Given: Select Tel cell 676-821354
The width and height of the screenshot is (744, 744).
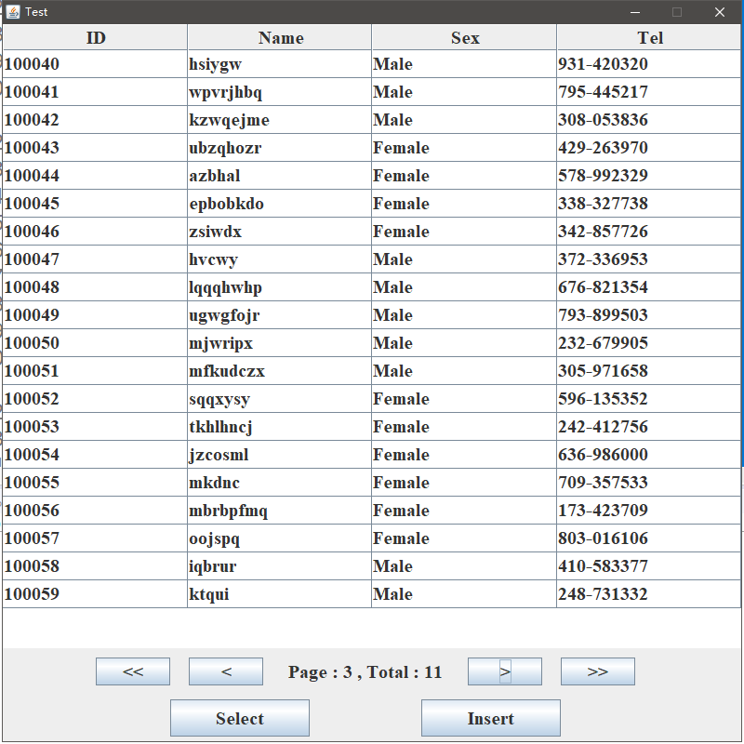Looking at the screenshot, I should pos(648,287).
